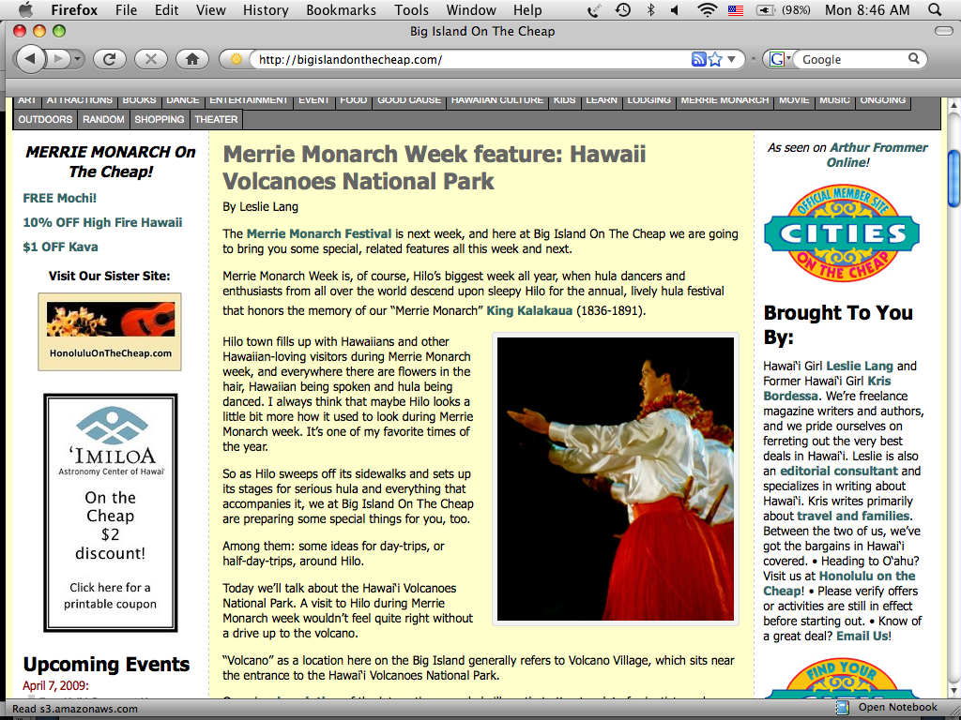Screen dimensions: 961x720
Task: Open the 10% OFF High Fire Hawaii link
Action: click(x=102, y=222)
